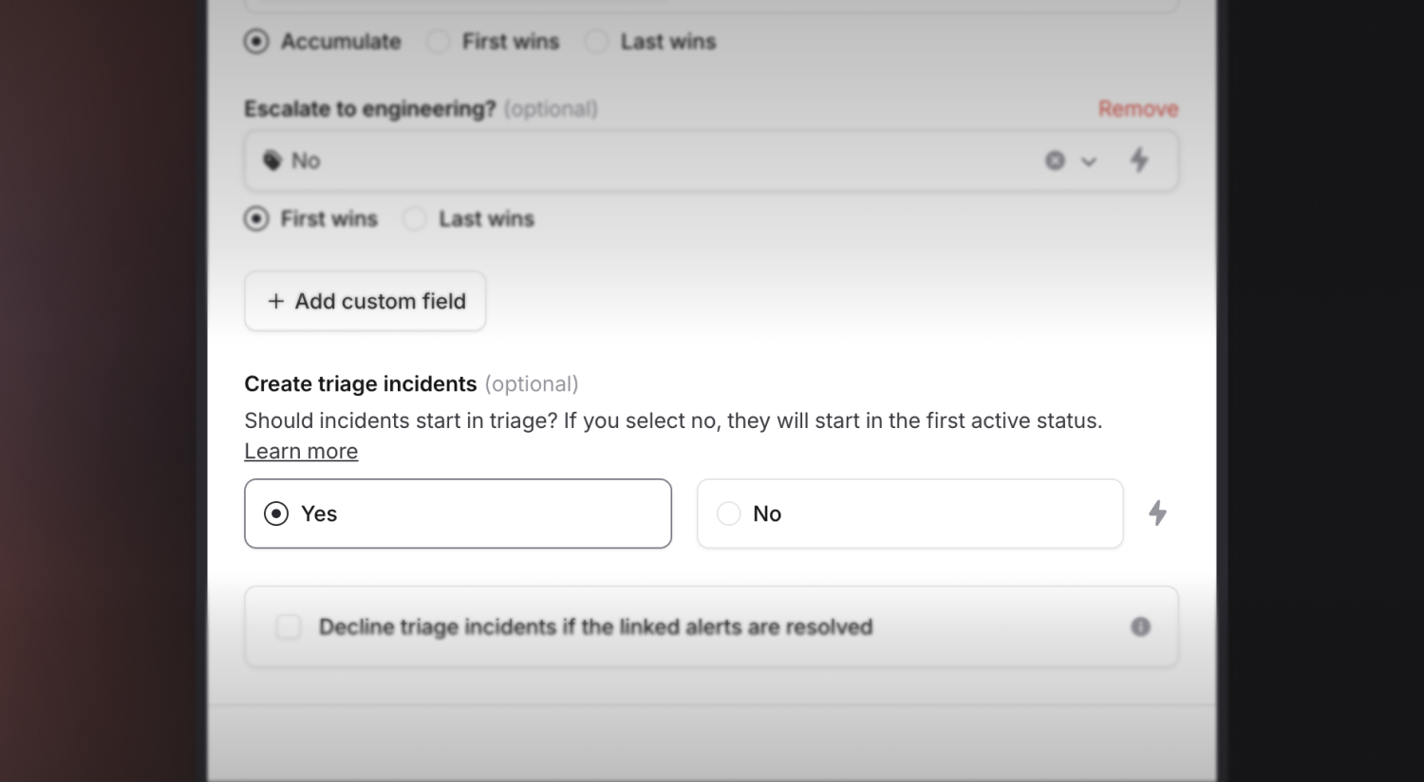Click the Create triage incidents heading
Viewport: 1424px width, 782px height.
point(361,383)
